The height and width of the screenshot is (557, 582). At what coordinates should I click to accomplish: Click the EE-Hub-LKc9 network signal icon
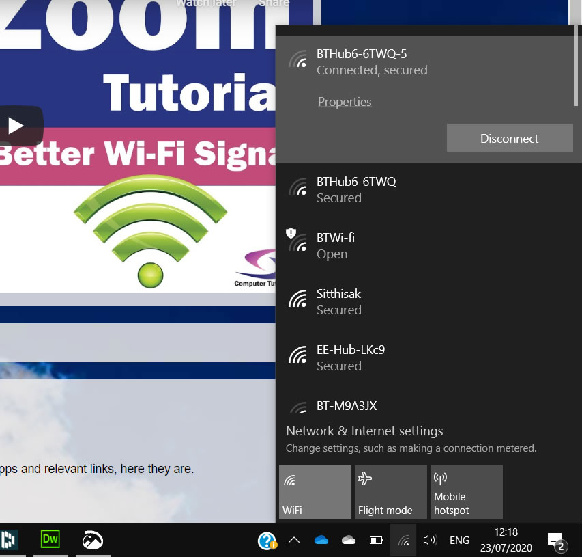pos(298,355)
